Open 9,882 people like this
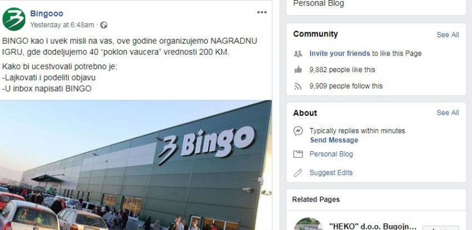Image resolution: width=472 pixels, height=230 pixels. [342, 70]
